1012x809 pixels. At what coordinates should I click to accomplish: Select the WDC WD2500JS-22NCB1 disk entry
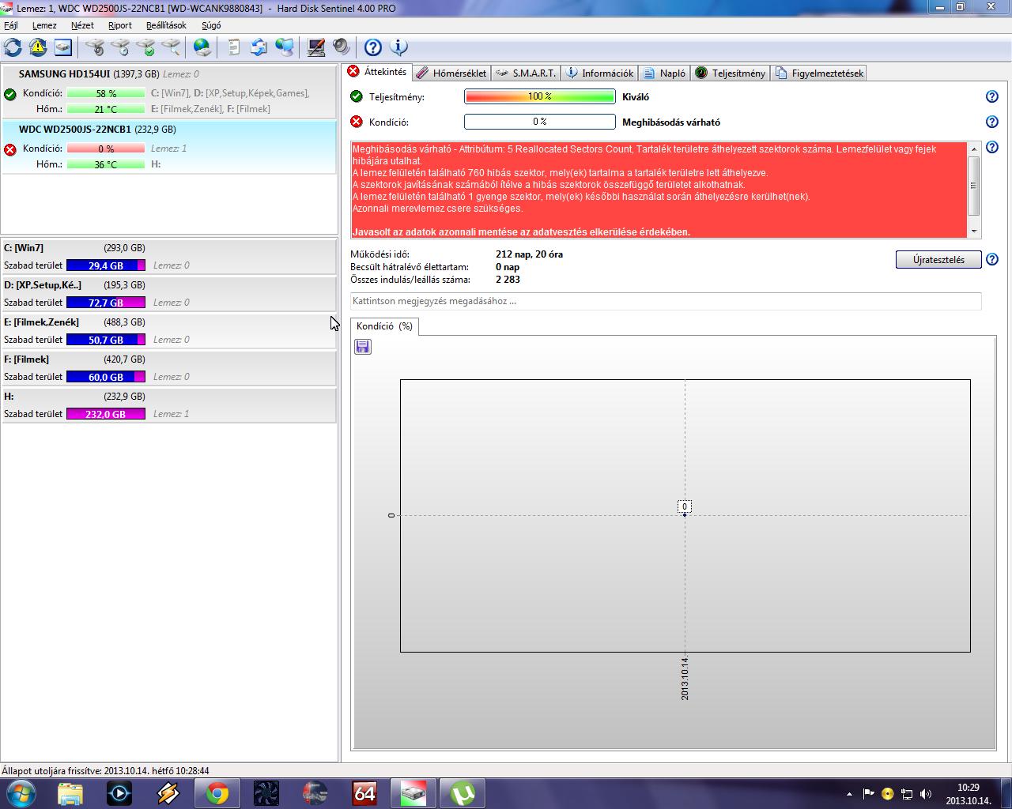[168, 147]
